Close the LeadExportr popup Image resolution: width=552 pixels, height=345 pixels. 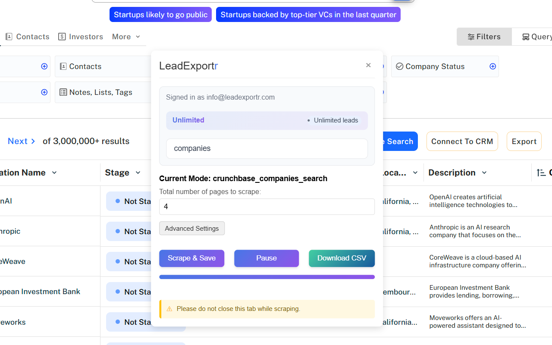(x=368, y=65)
